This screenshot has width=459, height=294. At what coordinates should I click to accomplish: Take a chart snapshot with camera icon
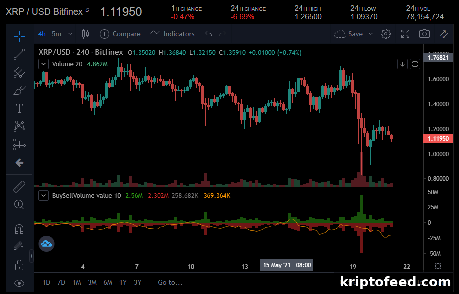425,34
